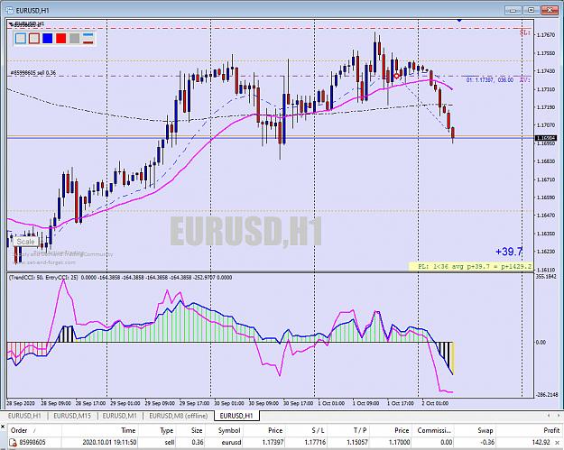This screenshot has width=564, height=450.
Task: Sort by the Size column header
Action: click(x=190, y=430)
